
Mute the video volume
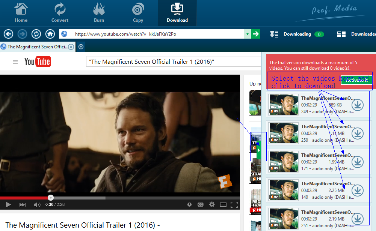37,204
